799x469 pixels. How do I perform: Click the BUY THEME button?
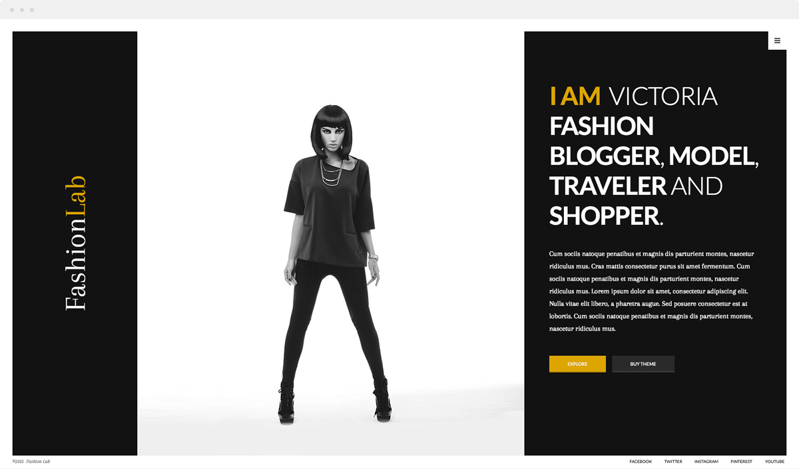(x=643, y=364)
